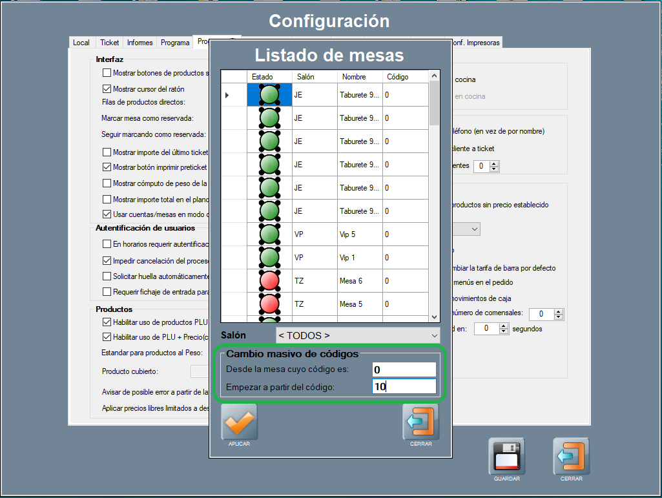This screenshot has height=498, width=662.
Task: Click the Guardar floppy disk icon
Action: click(x=506, y=456)
